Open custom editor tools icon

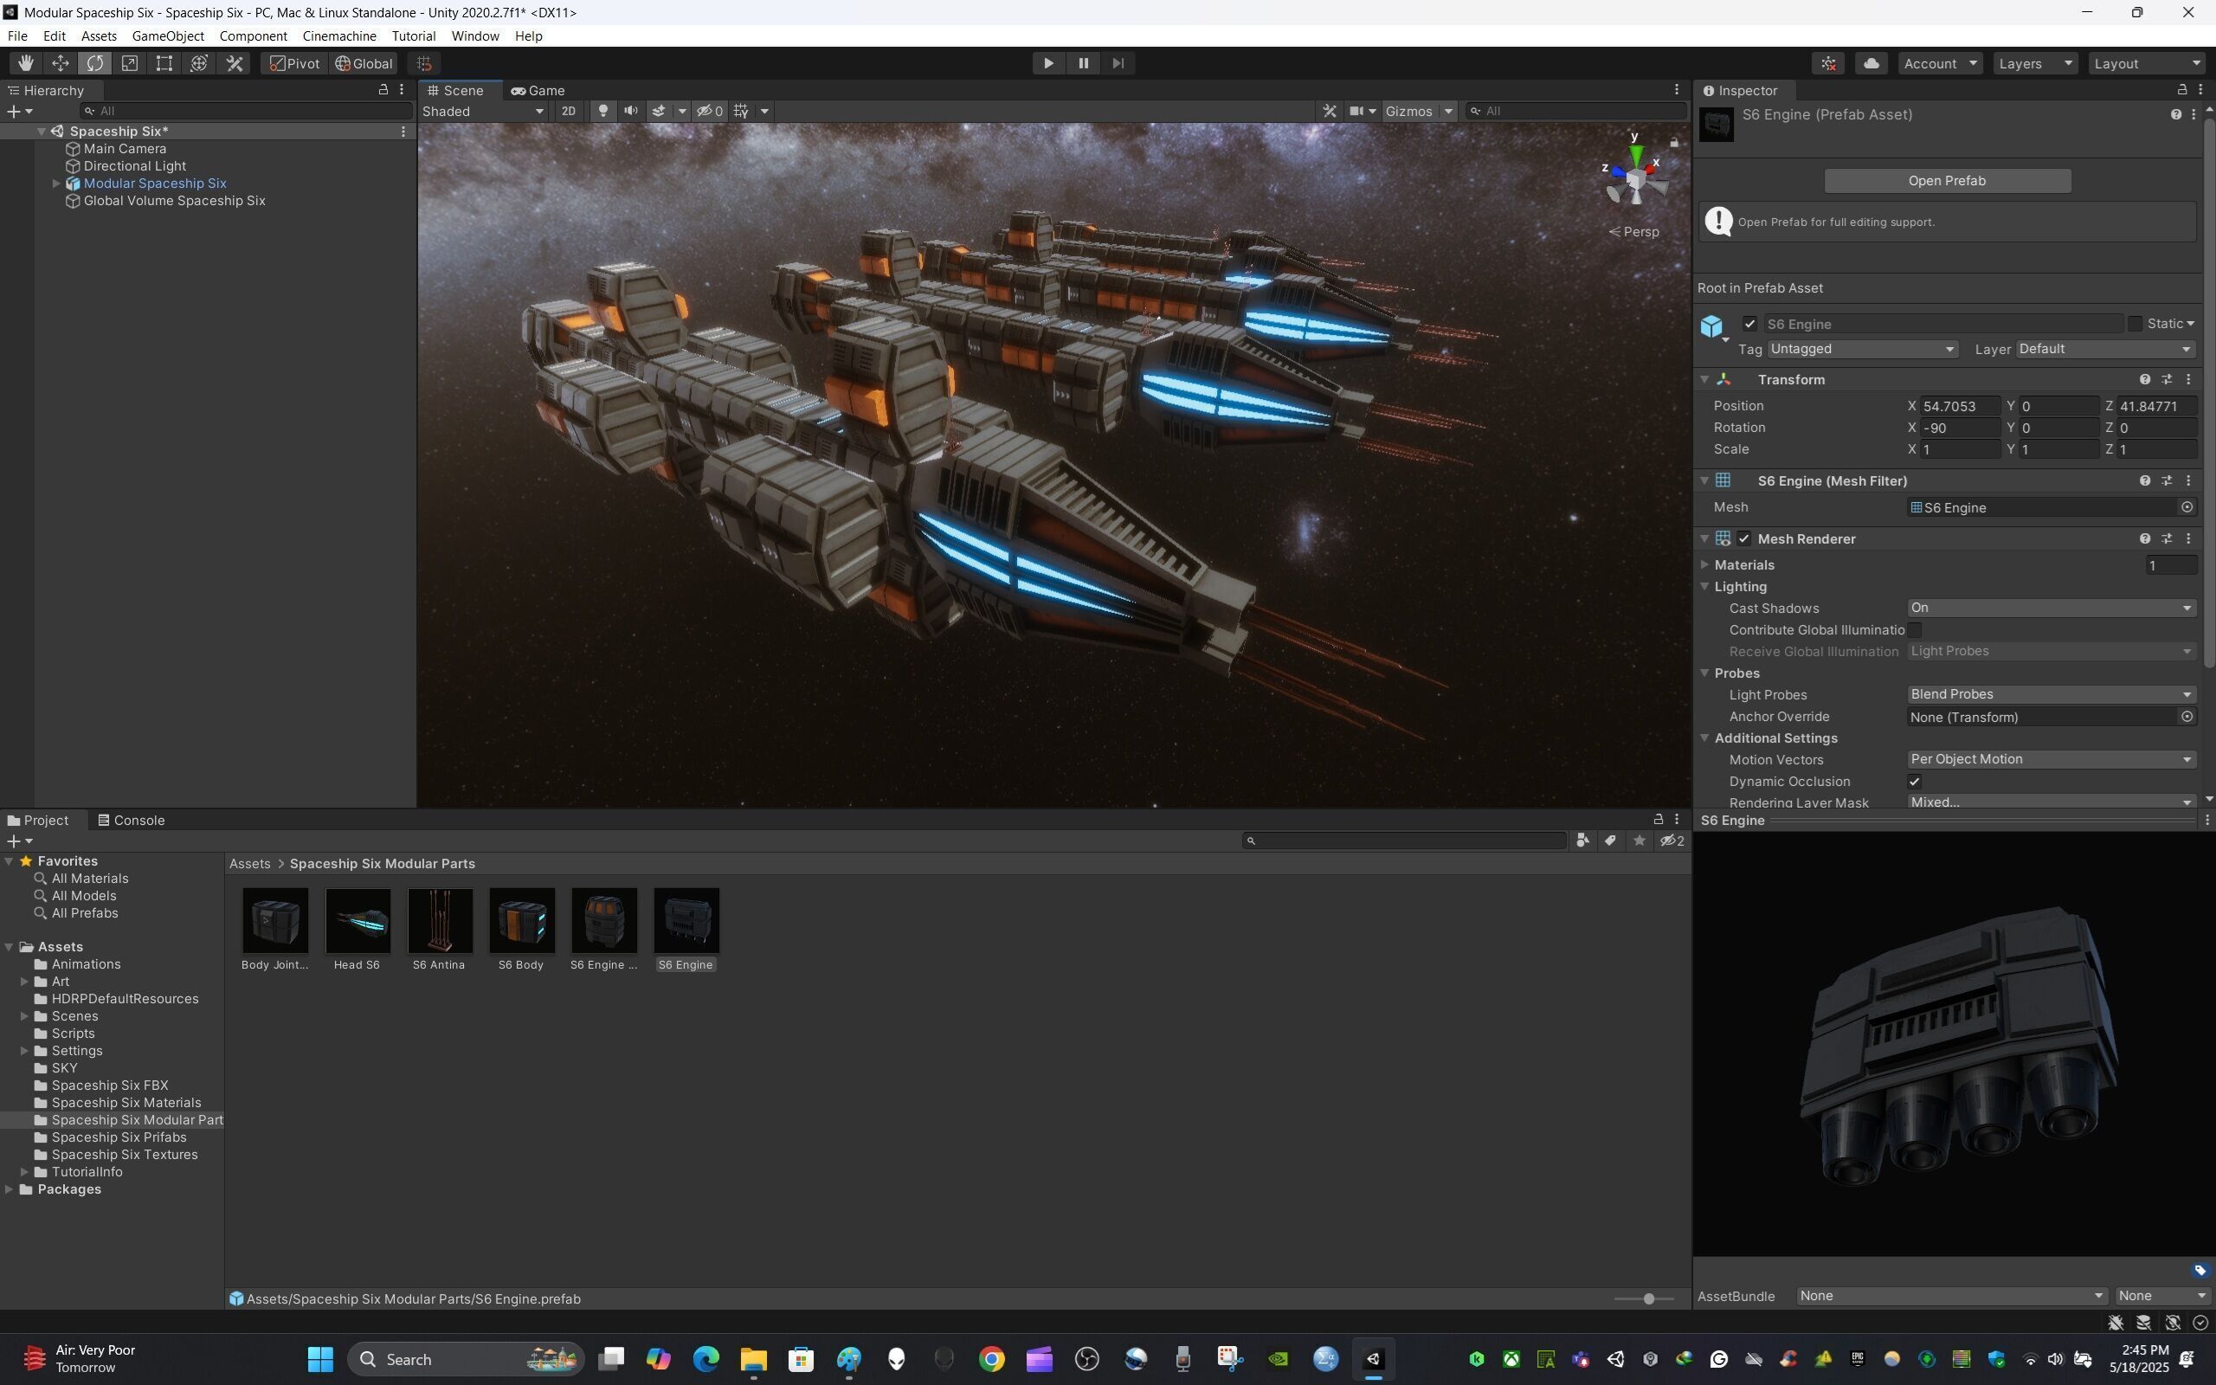(x=235, y=63)
